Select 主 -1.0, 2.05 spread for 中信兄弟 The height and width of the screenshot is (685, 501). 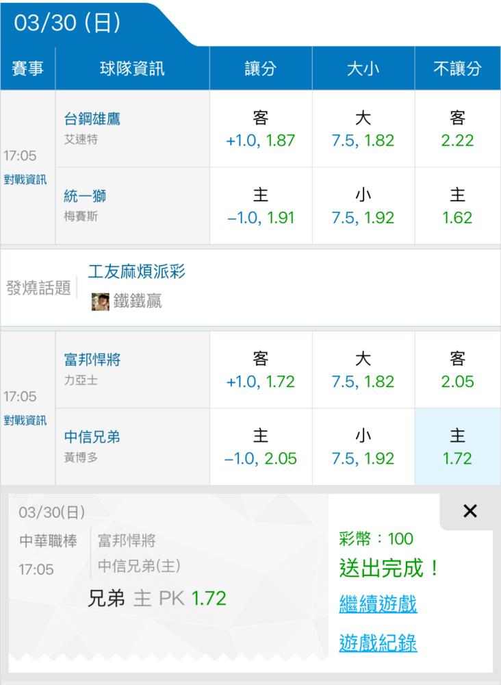point(261,447)
